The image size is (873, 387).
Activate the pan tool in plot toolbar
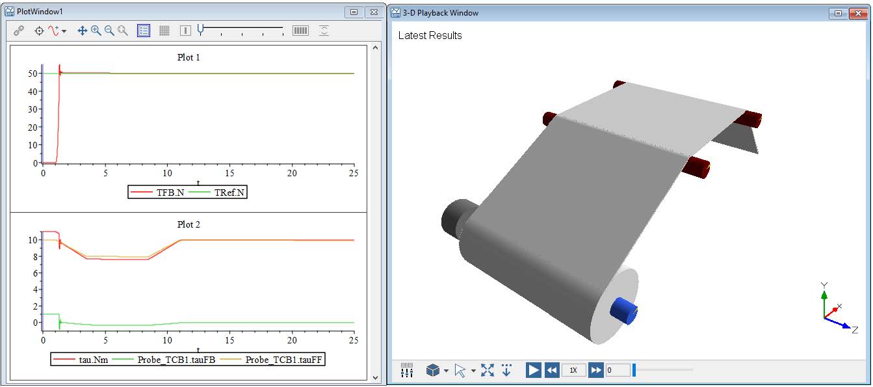pyautogui.click(x=82, y=31)
